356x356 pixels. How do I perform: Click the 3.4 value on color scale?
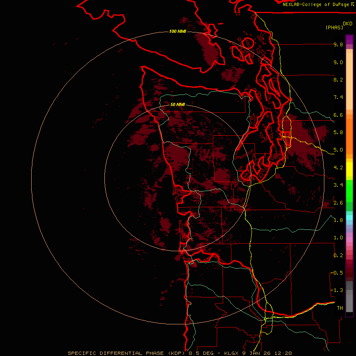coord(338,185)
